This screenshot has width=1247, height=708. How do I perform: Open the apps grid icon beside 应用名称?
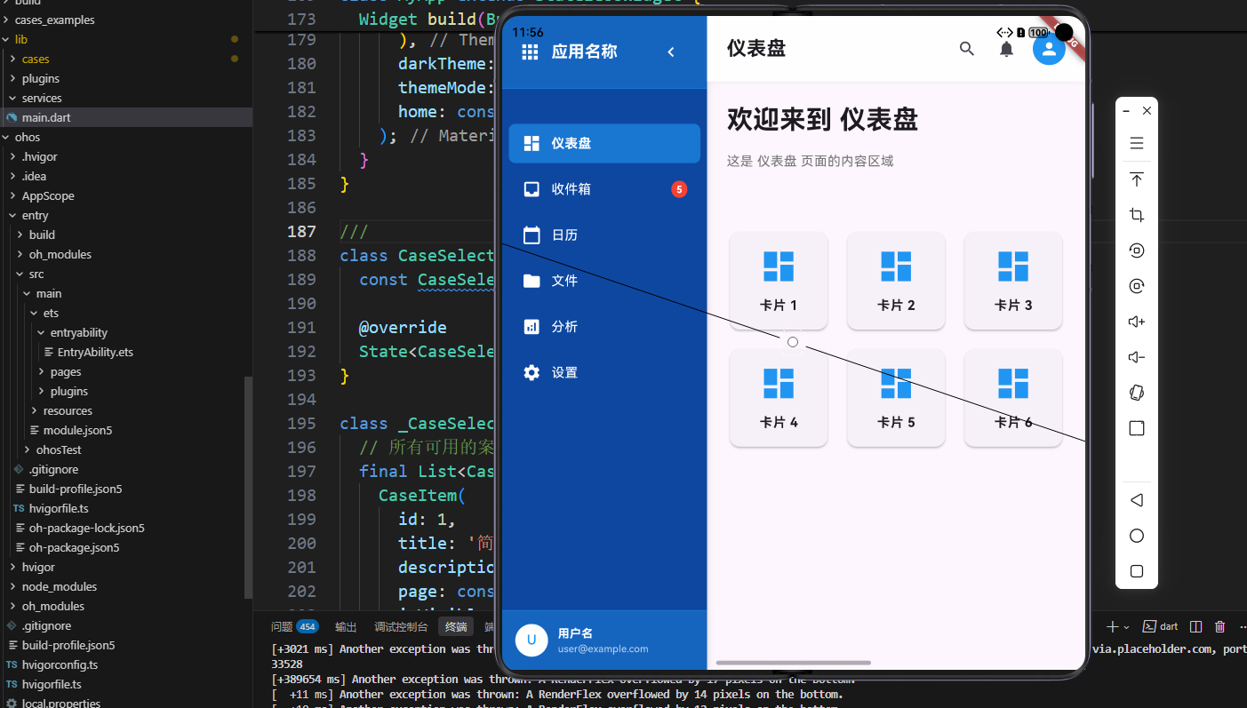coord(529,51)
